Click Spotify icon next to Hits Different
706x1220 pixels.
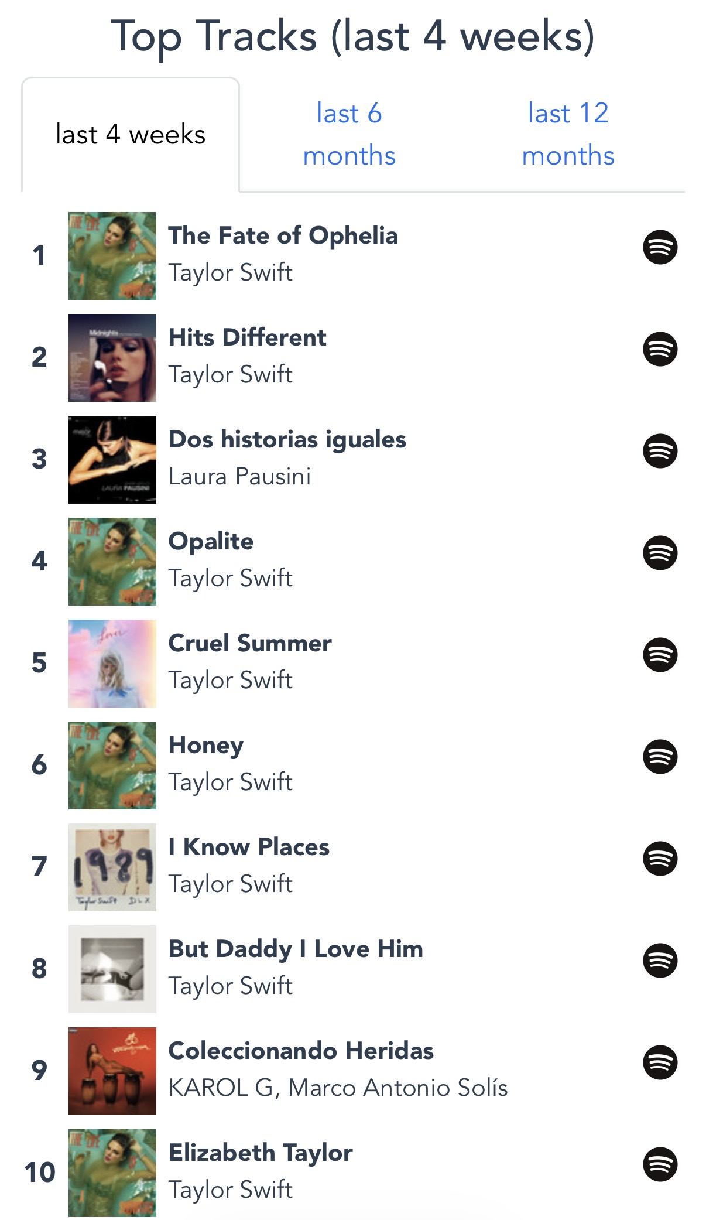(660, 349)
